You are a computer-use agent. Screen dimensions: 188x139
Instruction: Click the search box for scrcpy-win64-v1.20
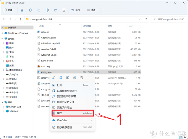coord(169,19)
